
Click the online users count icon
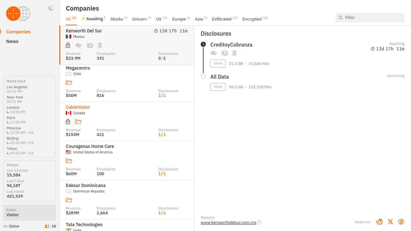point(47,226)
